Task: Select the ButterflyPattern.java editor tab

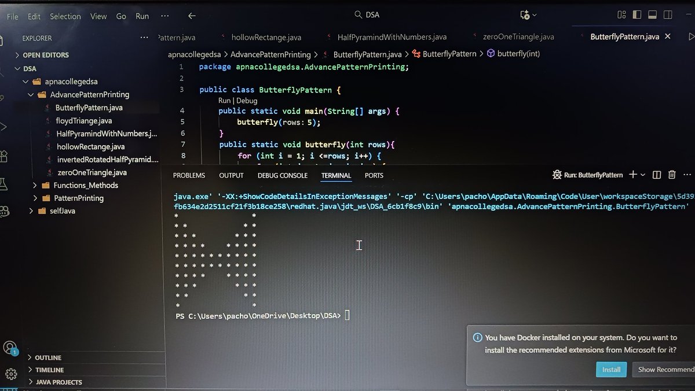Action: (624, 37)
